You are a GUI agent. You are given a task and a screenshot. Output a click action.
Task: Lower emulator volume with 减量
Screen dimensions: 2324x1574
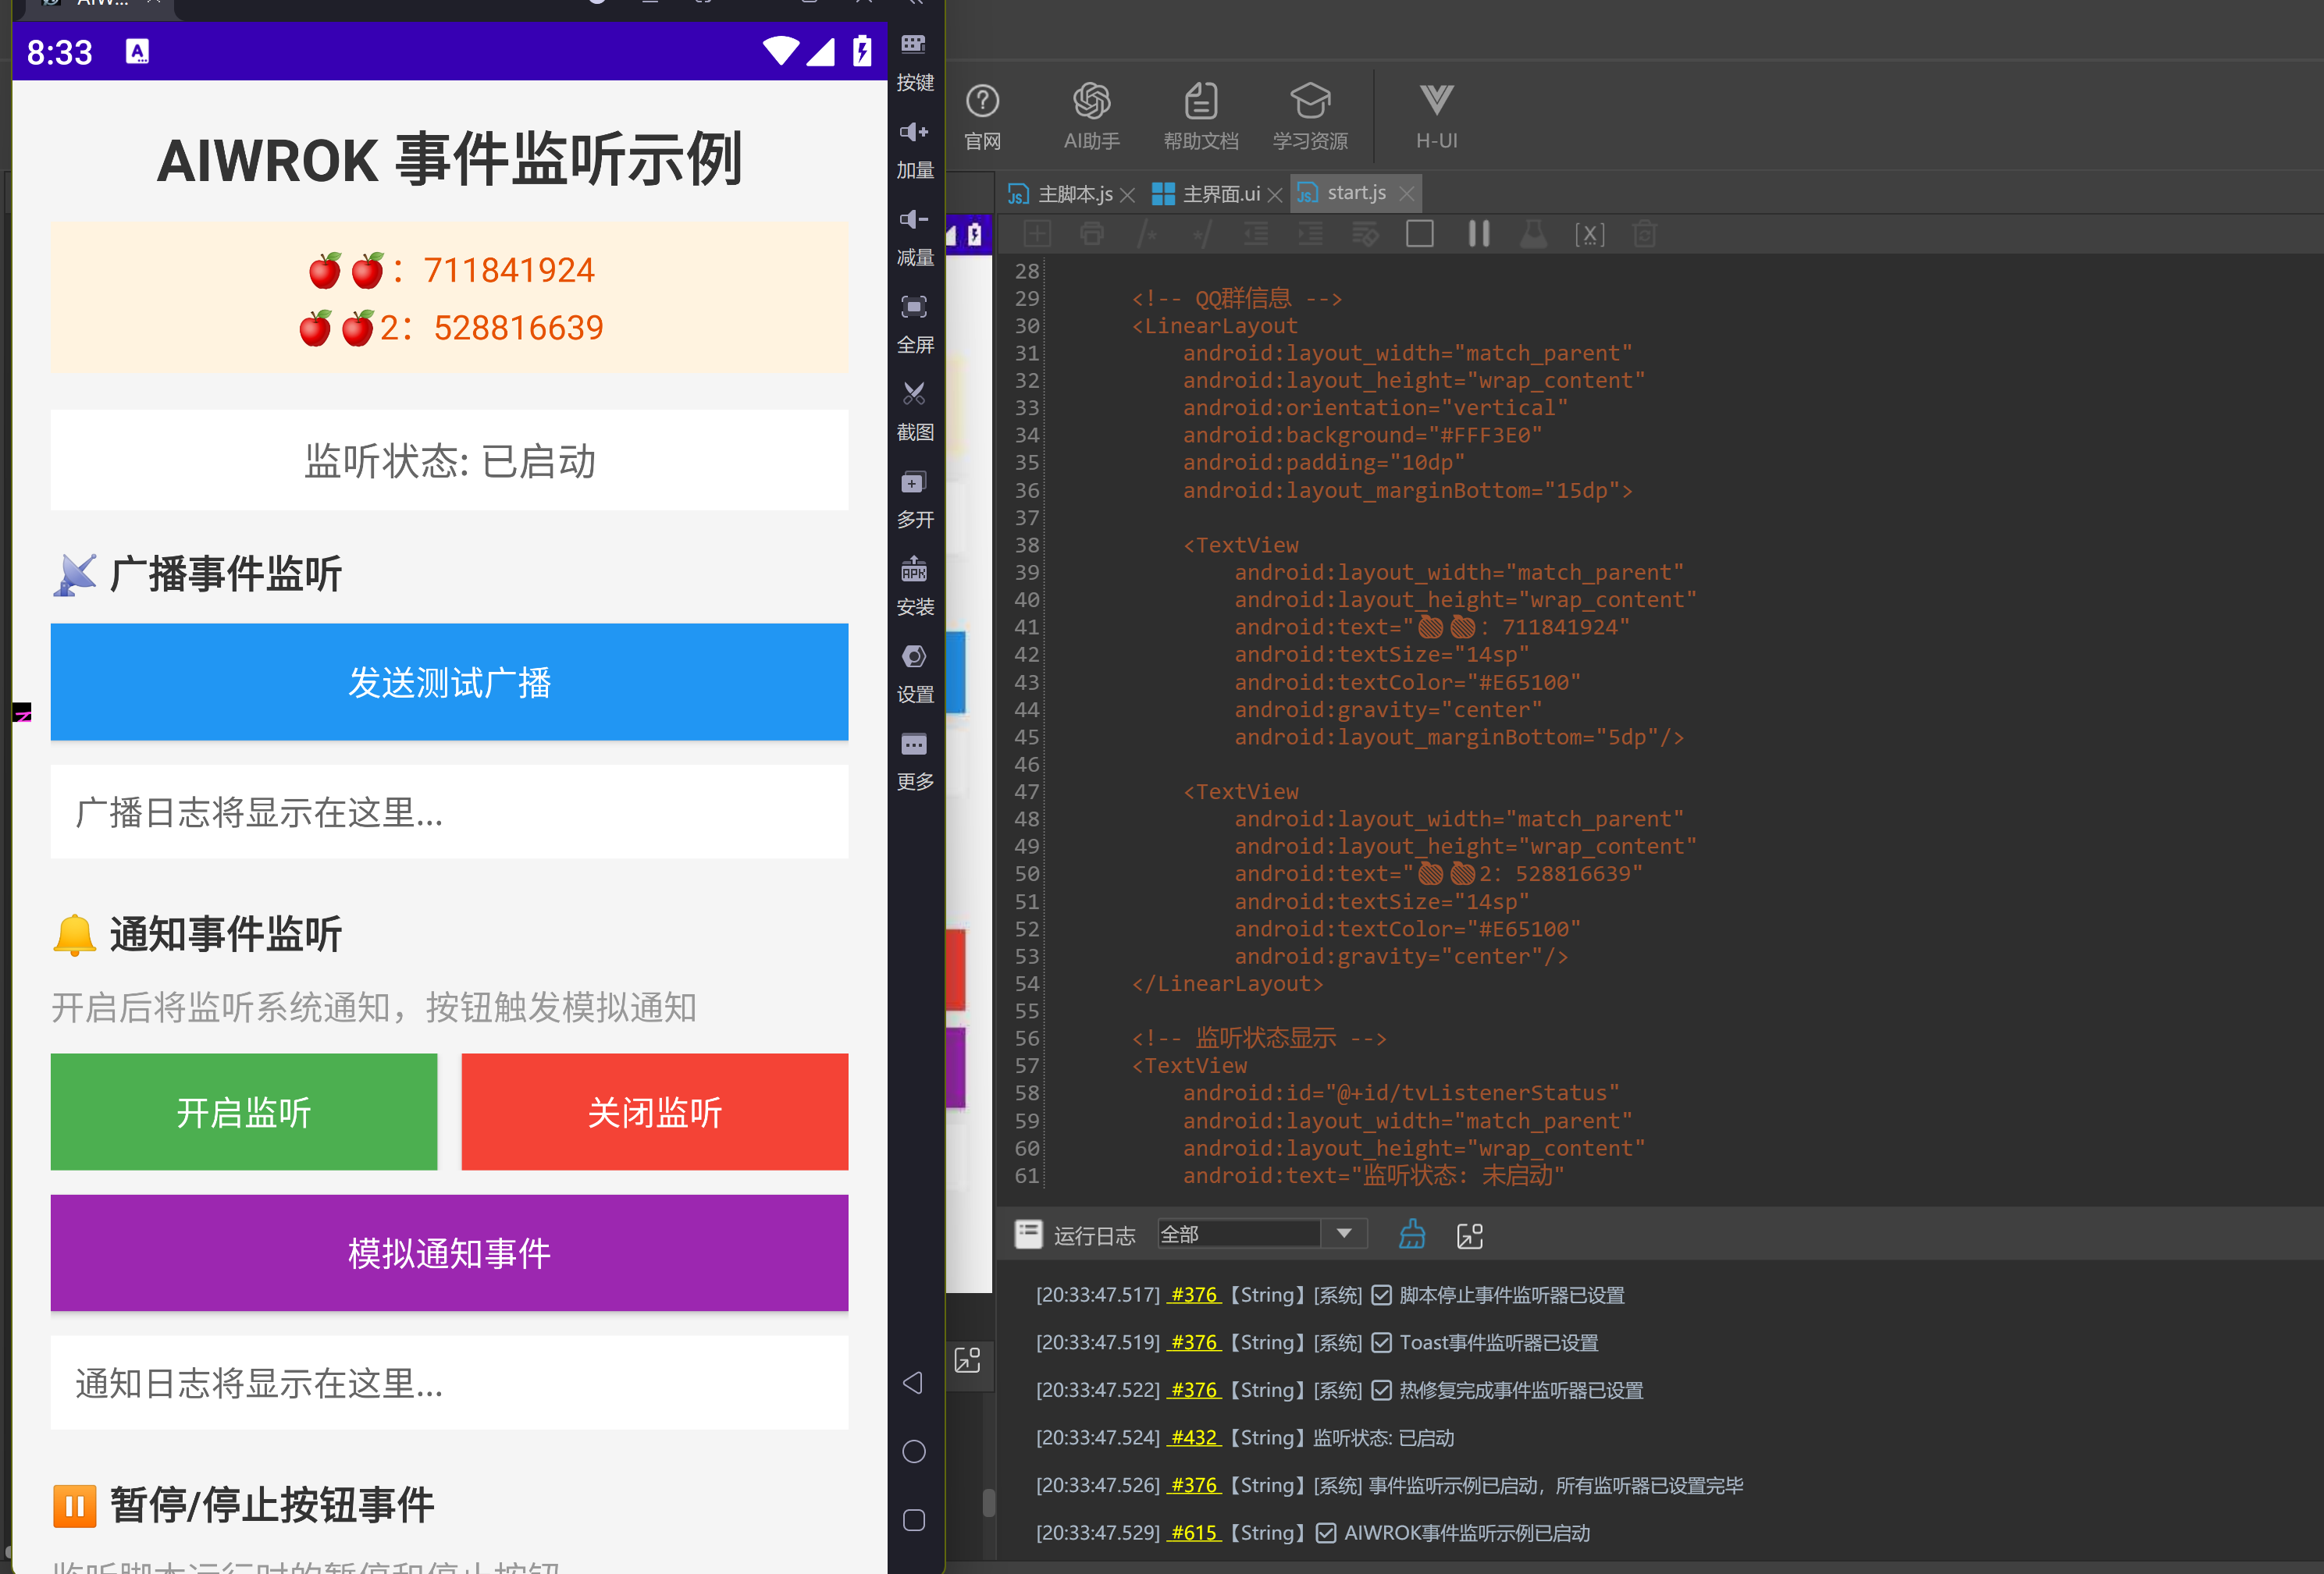click(914, 237)
